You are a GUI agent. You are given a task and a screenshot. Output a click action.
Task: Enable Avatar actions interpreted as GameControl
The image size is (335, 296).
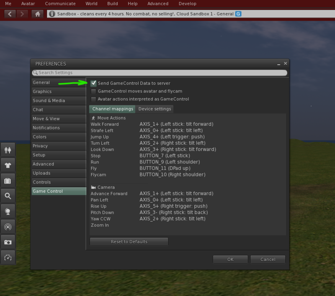tap(93, 99)
